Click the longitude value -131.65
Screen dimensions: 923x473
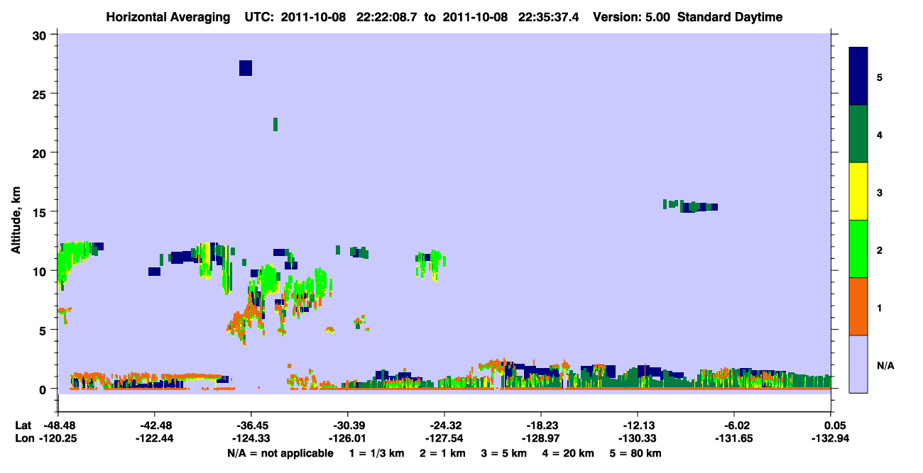pos(734,438)
